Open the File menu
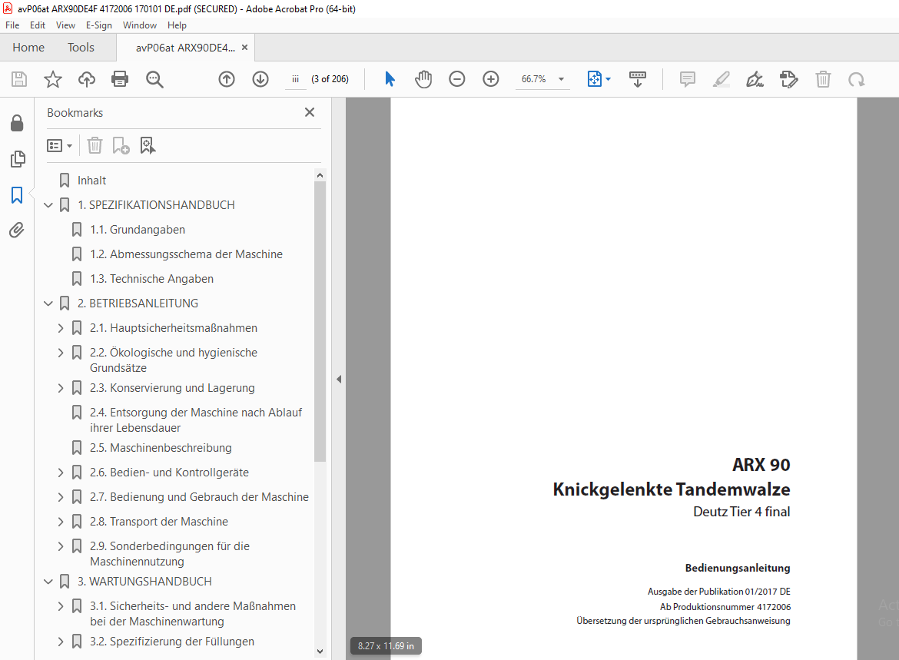Viewport: 899px width, 660px height. pos(12,25)
